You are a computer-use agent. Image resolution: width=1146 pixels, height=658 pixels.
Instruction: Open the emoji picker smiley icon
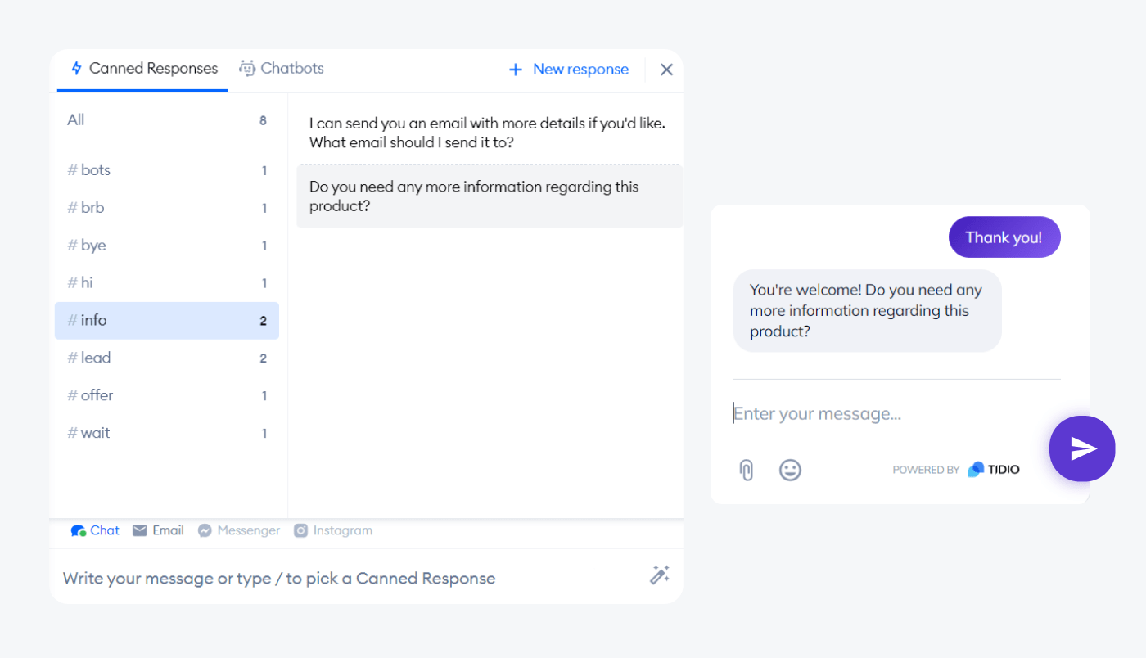click(x=790, y=470)
